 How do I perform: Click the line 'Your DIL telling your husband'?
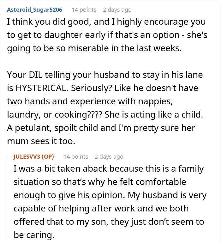[105, 75]
